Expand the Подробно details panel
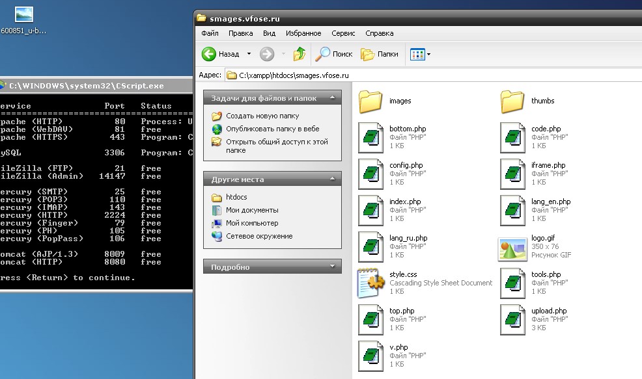The width and height of the screenshot is (642, 379). tap(333, 267)
